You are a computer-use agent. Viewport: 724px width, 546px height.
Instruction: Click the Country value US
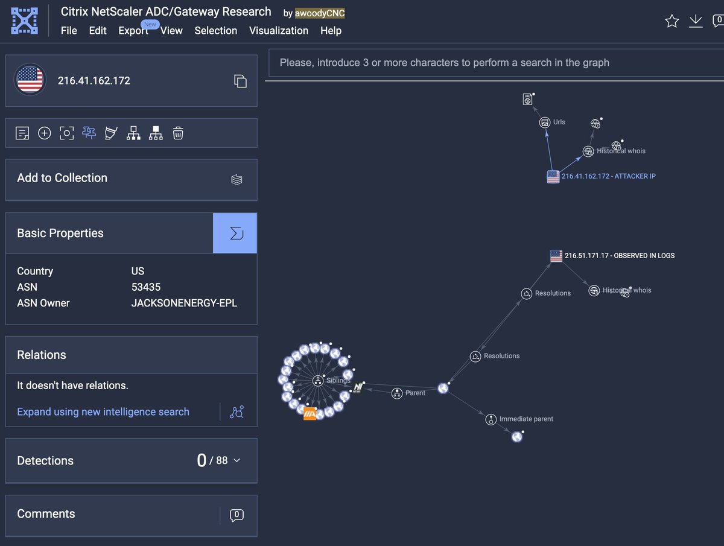click(x=138, y=271)
